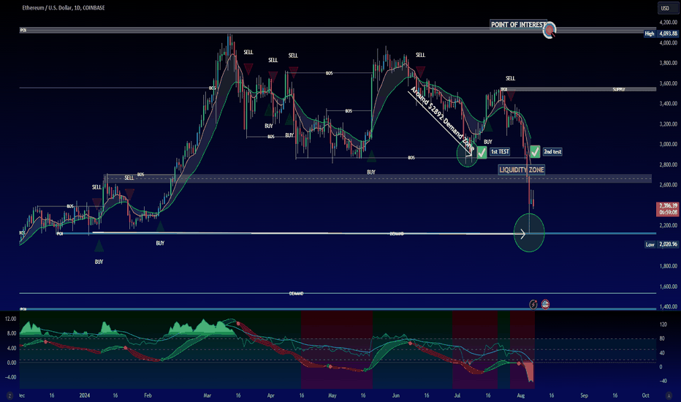Open the lightning bolt event marker
This screenshot has height=402, width=681.
[533, 304]
